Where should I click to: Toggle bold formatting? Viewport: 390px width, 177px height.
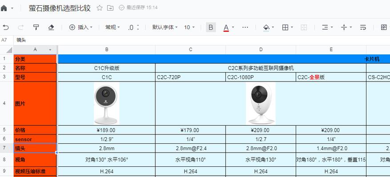point(211,27)
